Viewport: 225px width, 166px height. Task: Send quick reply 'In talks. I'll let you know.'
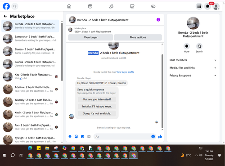pos(97,107)
